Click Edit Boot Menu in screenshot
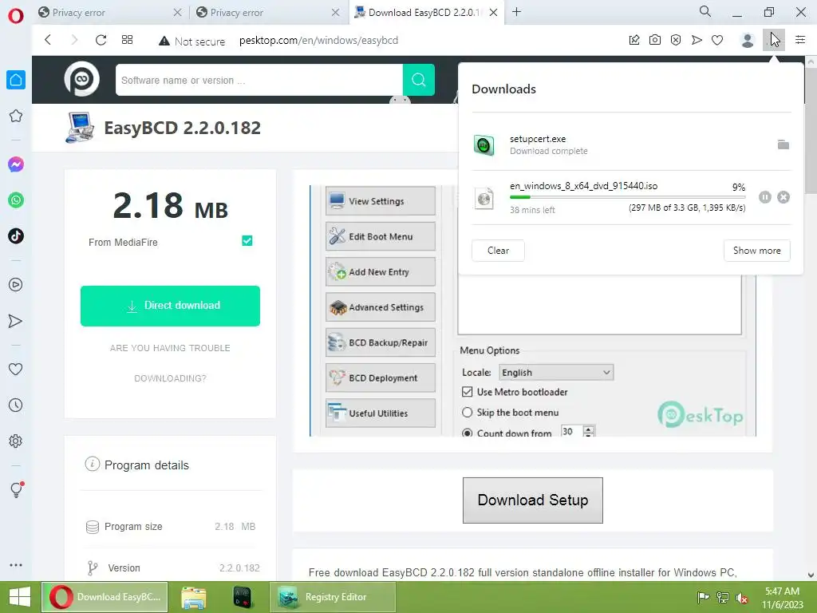Image resolution: width=817 pixels, height=613 pixels. click(381, 236)
